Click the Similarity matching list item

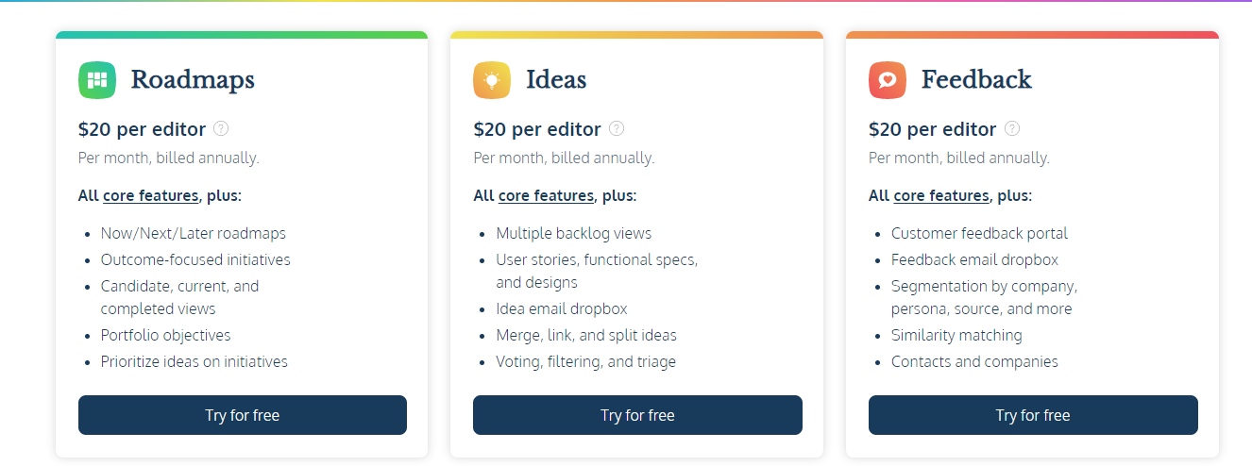(956, 335)
